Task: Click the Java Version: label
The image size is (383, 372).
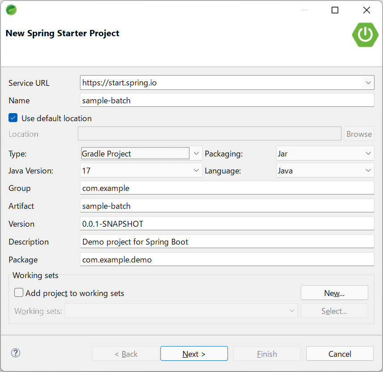Action: [31, 171]
